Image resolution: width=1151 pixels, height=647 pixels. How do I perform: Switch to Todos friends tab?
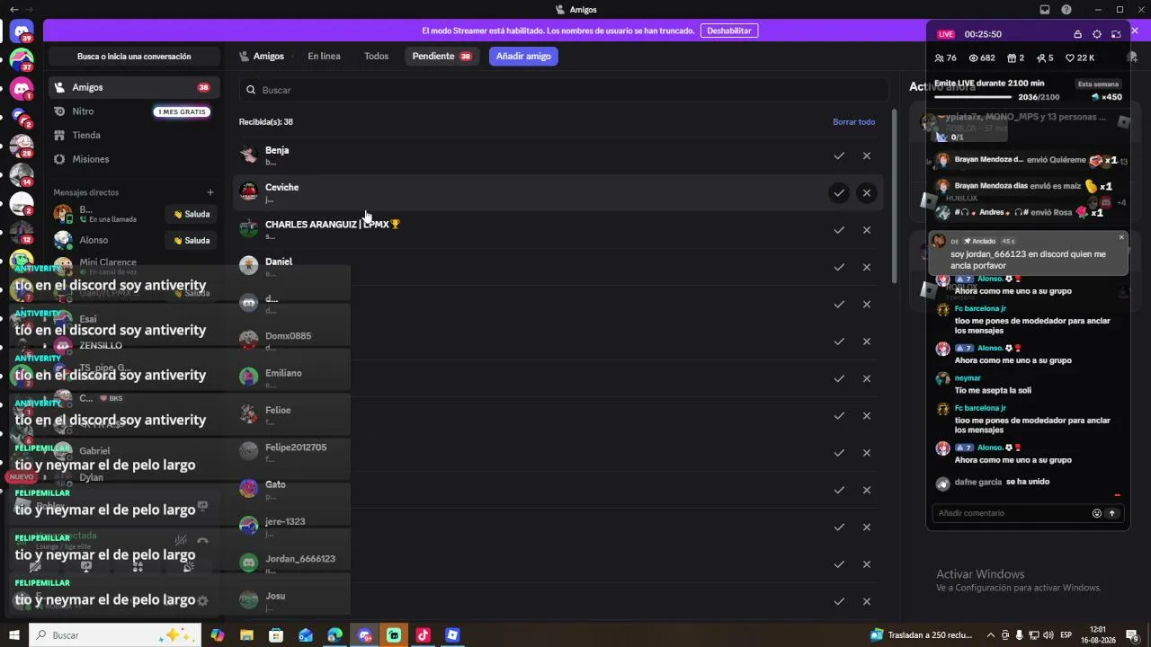click(377, 56)
